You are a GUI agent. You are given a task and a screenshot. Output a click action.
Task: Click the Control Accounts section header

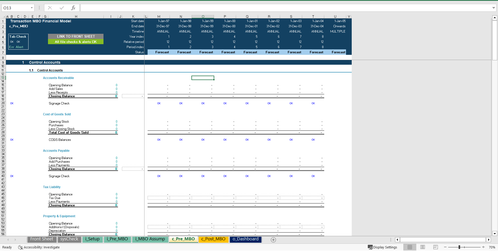[x=45, y=62]
